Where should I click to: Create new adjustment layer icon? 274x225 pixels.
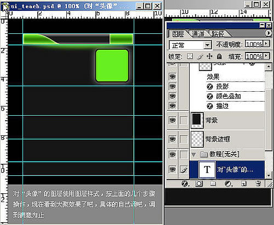228,184
